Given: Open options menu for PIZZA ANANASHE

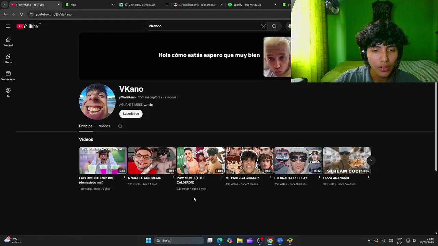Looking at the screenshot, I should click(x=369, y=178).
